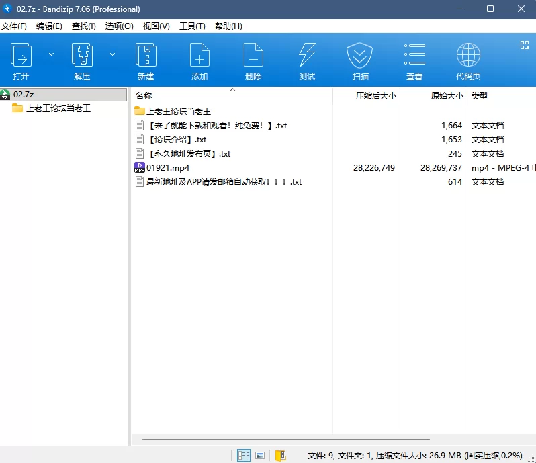The height and width of the screenshot is (463, 536).
Task: Open the toolbar grid options at top right
Action: pos(525,45)
